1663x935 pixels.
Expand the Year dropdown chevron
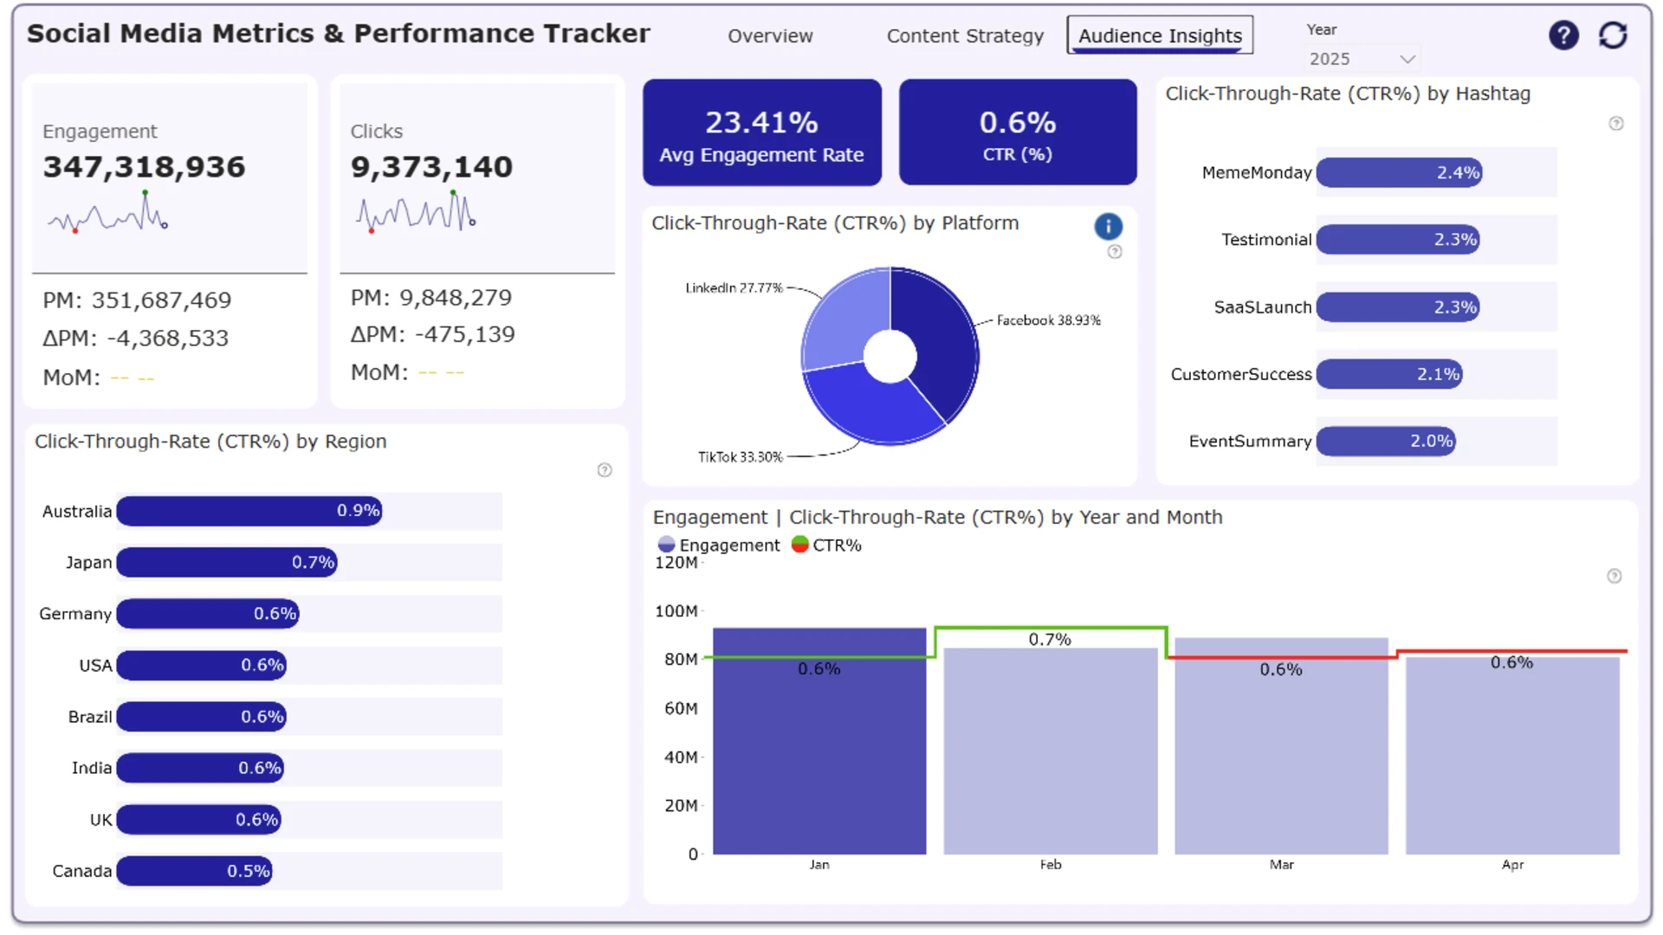tap(1407, 59)
